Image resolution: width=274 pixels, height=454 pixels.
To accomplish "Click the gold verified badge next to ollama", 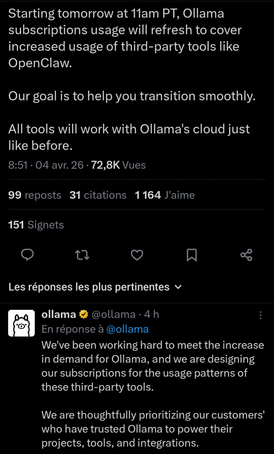I will pyautogui.click(x=84, y=315).
